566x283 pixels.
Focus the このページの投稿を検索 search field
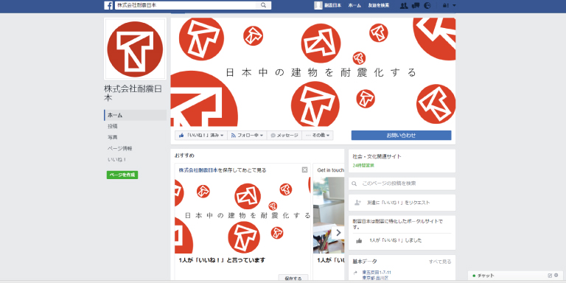point(402,184)
